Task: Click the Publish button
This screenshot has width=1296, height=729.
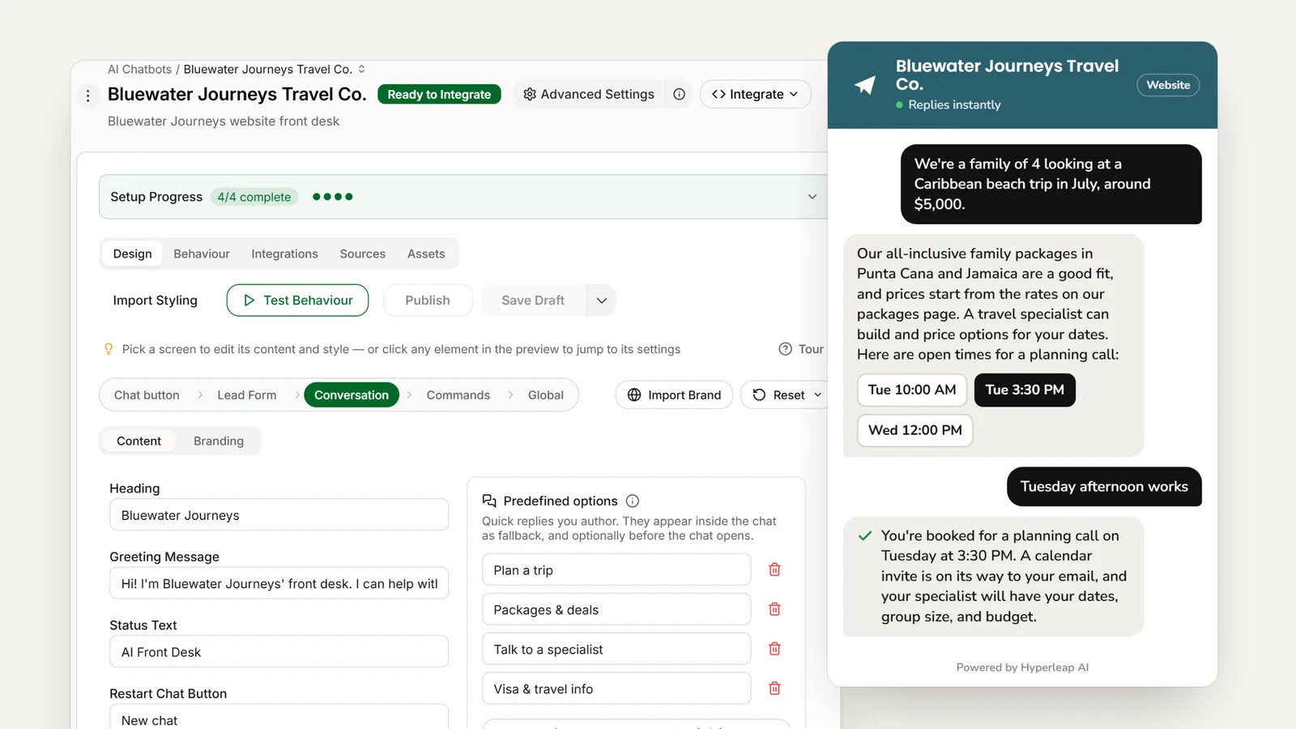Action: tap(428, 301)
